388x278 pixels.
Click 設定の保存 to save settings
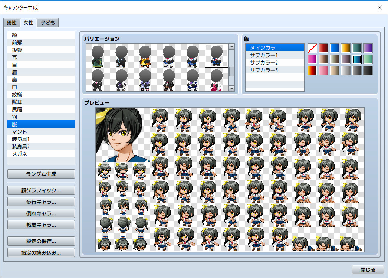(41, 241)
